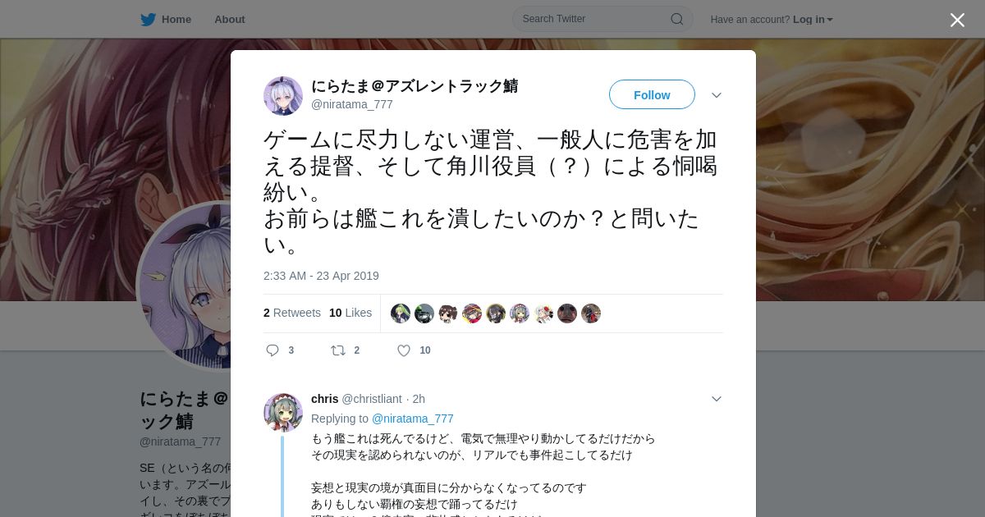Click the reply speech bubble icon
The height and width of the screenshot is (517, 985).
pos(273,350)
